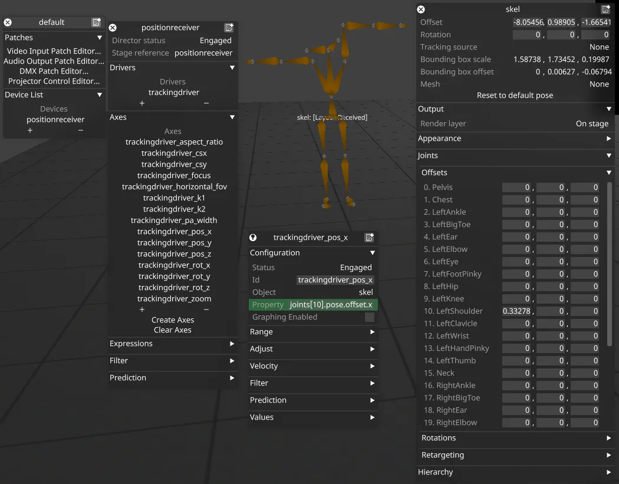Click the Create Axes button
Screen dimensions: 619x484
173,320
